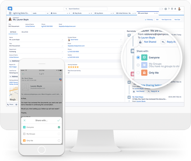Tap the checkmark to confirm phone Share with

(59, 120)
